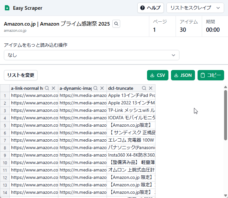Screen dimensions: 228x198
Task: Click the amazon.com URL in row 7
Action: (34, 140)
